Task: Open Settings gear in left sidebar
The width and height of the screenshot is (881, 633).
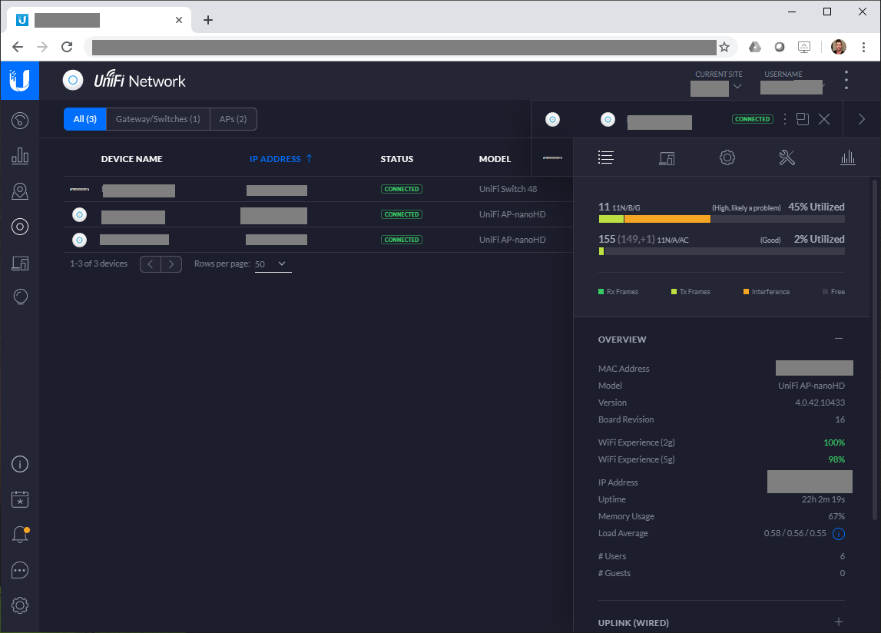Action: tap(20, 605)
